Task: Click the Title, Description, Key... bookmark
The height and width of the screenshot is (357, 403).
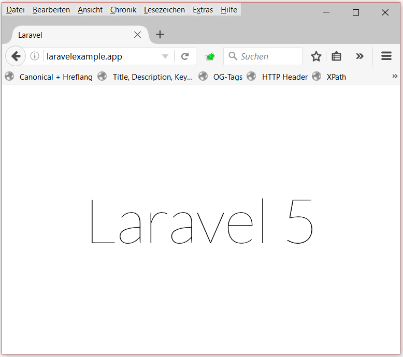Action: click(x=145, y=77)
